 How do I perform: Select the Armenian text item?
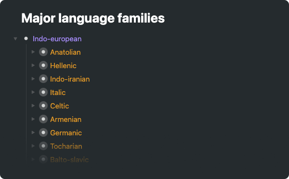(x=66, y=119)
